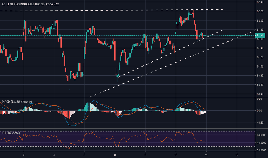Select the upper ascending dashed trendline
The width and height of the screenshot is (268, 158).
pos(171,53)
